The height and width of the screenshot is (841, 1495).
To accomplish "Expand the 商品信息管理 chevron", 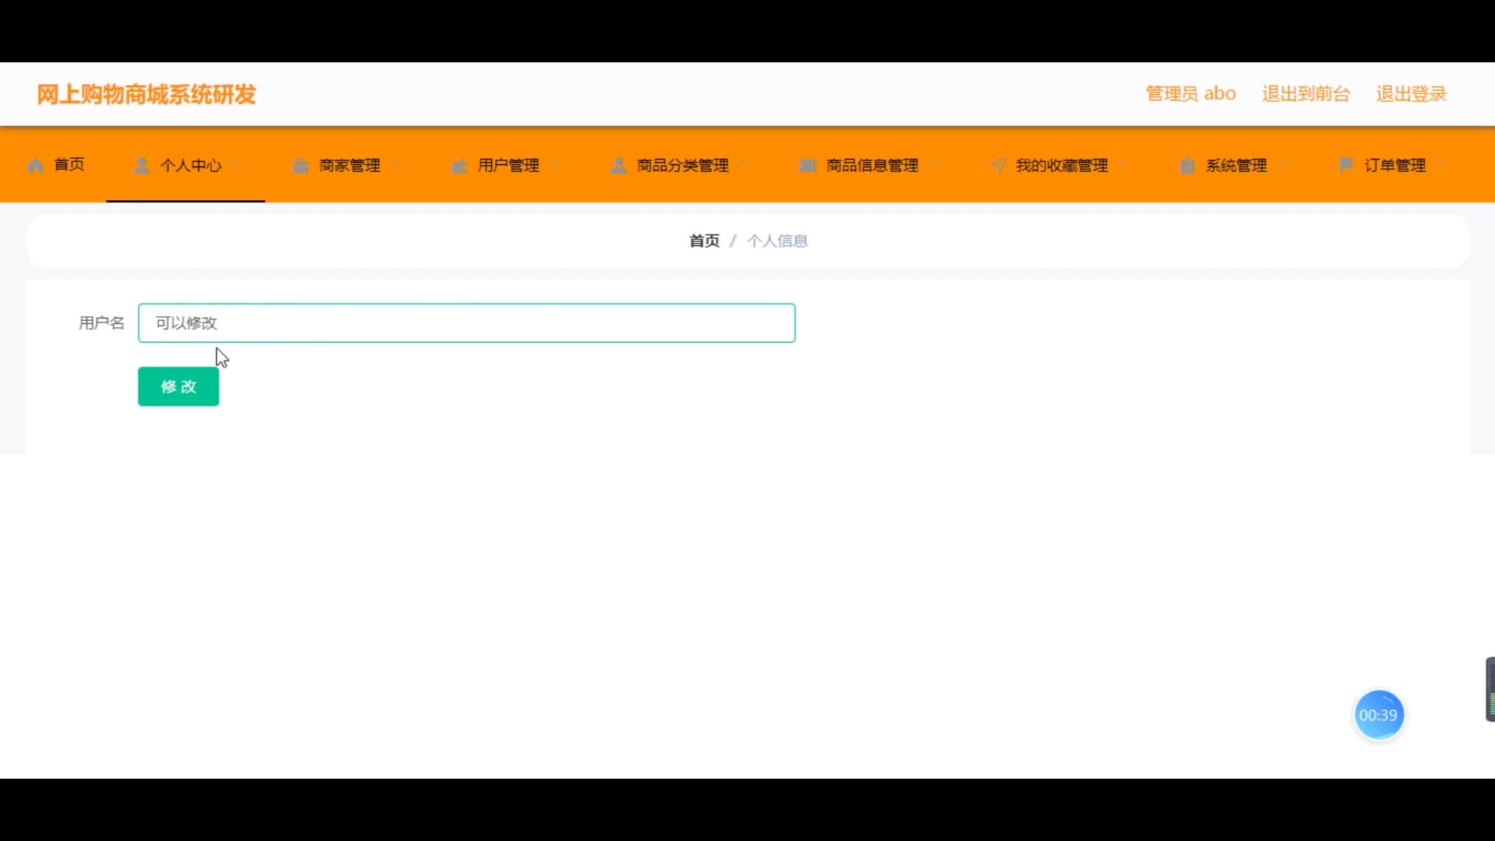I will click(x=934, y=165).
